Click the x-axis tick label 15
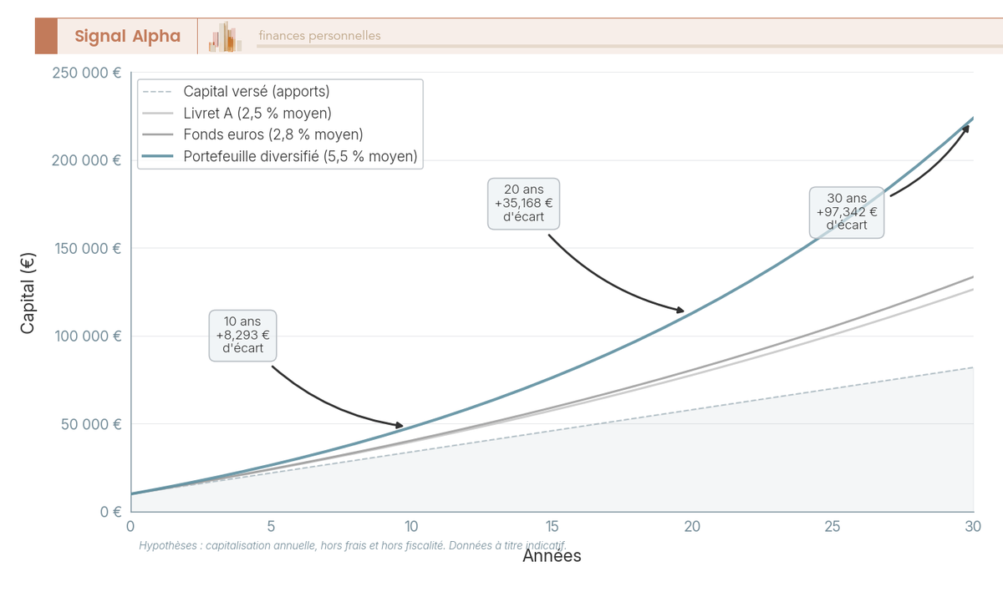Screen dimensions: 1003x602 552,527
